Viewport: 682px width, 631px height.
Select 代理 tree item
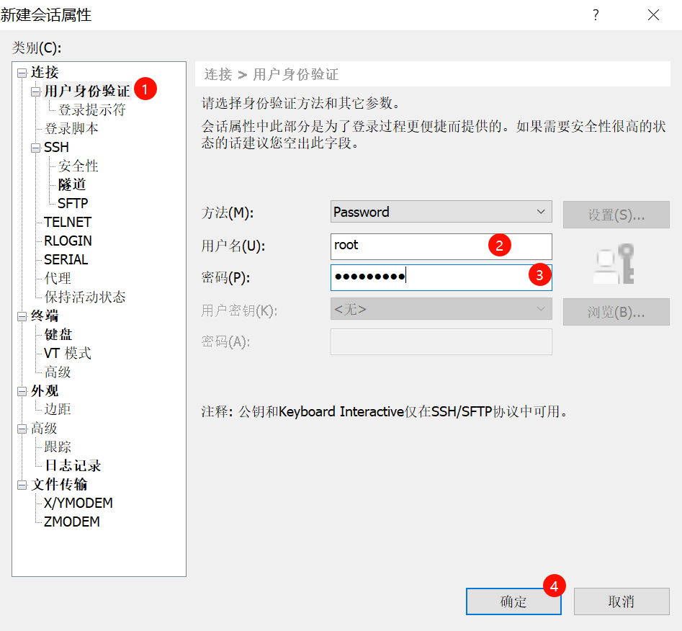pyautogui.click(x=58, y=278)
